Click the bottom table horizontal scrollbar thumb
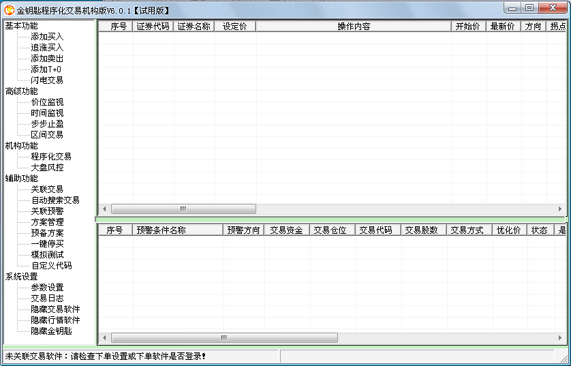 coord(224,338)
